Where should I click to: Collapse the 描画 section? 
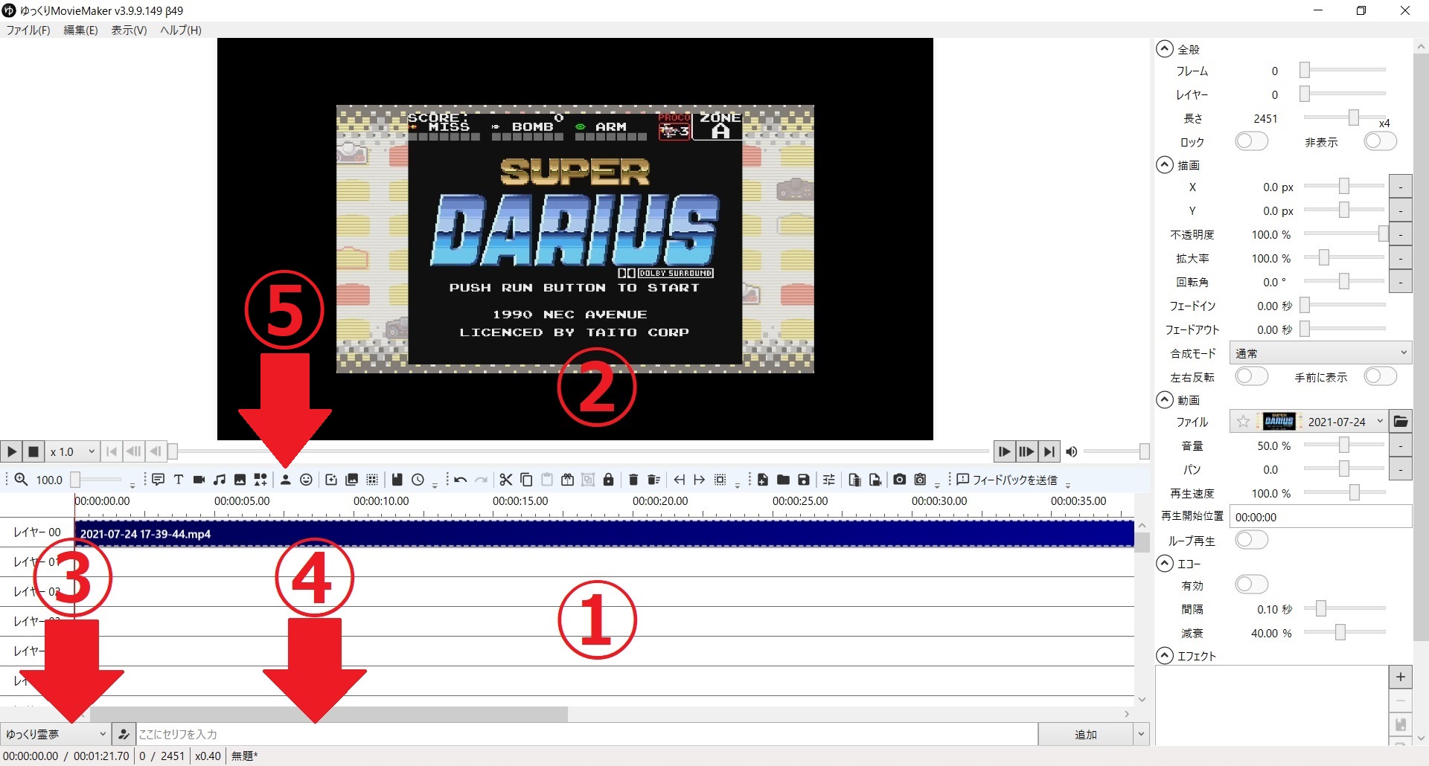click(1165, 164)
